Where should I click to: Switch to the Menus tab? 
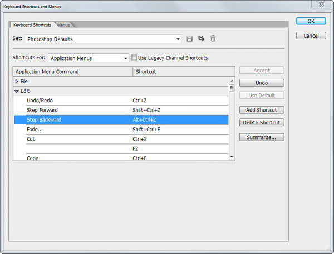pyautogui.click(x=63, y=25)
